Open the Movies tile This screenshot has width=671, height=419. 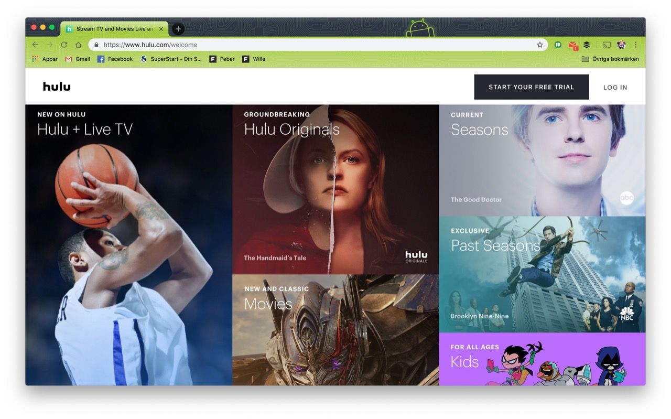(x=335, y=330)
